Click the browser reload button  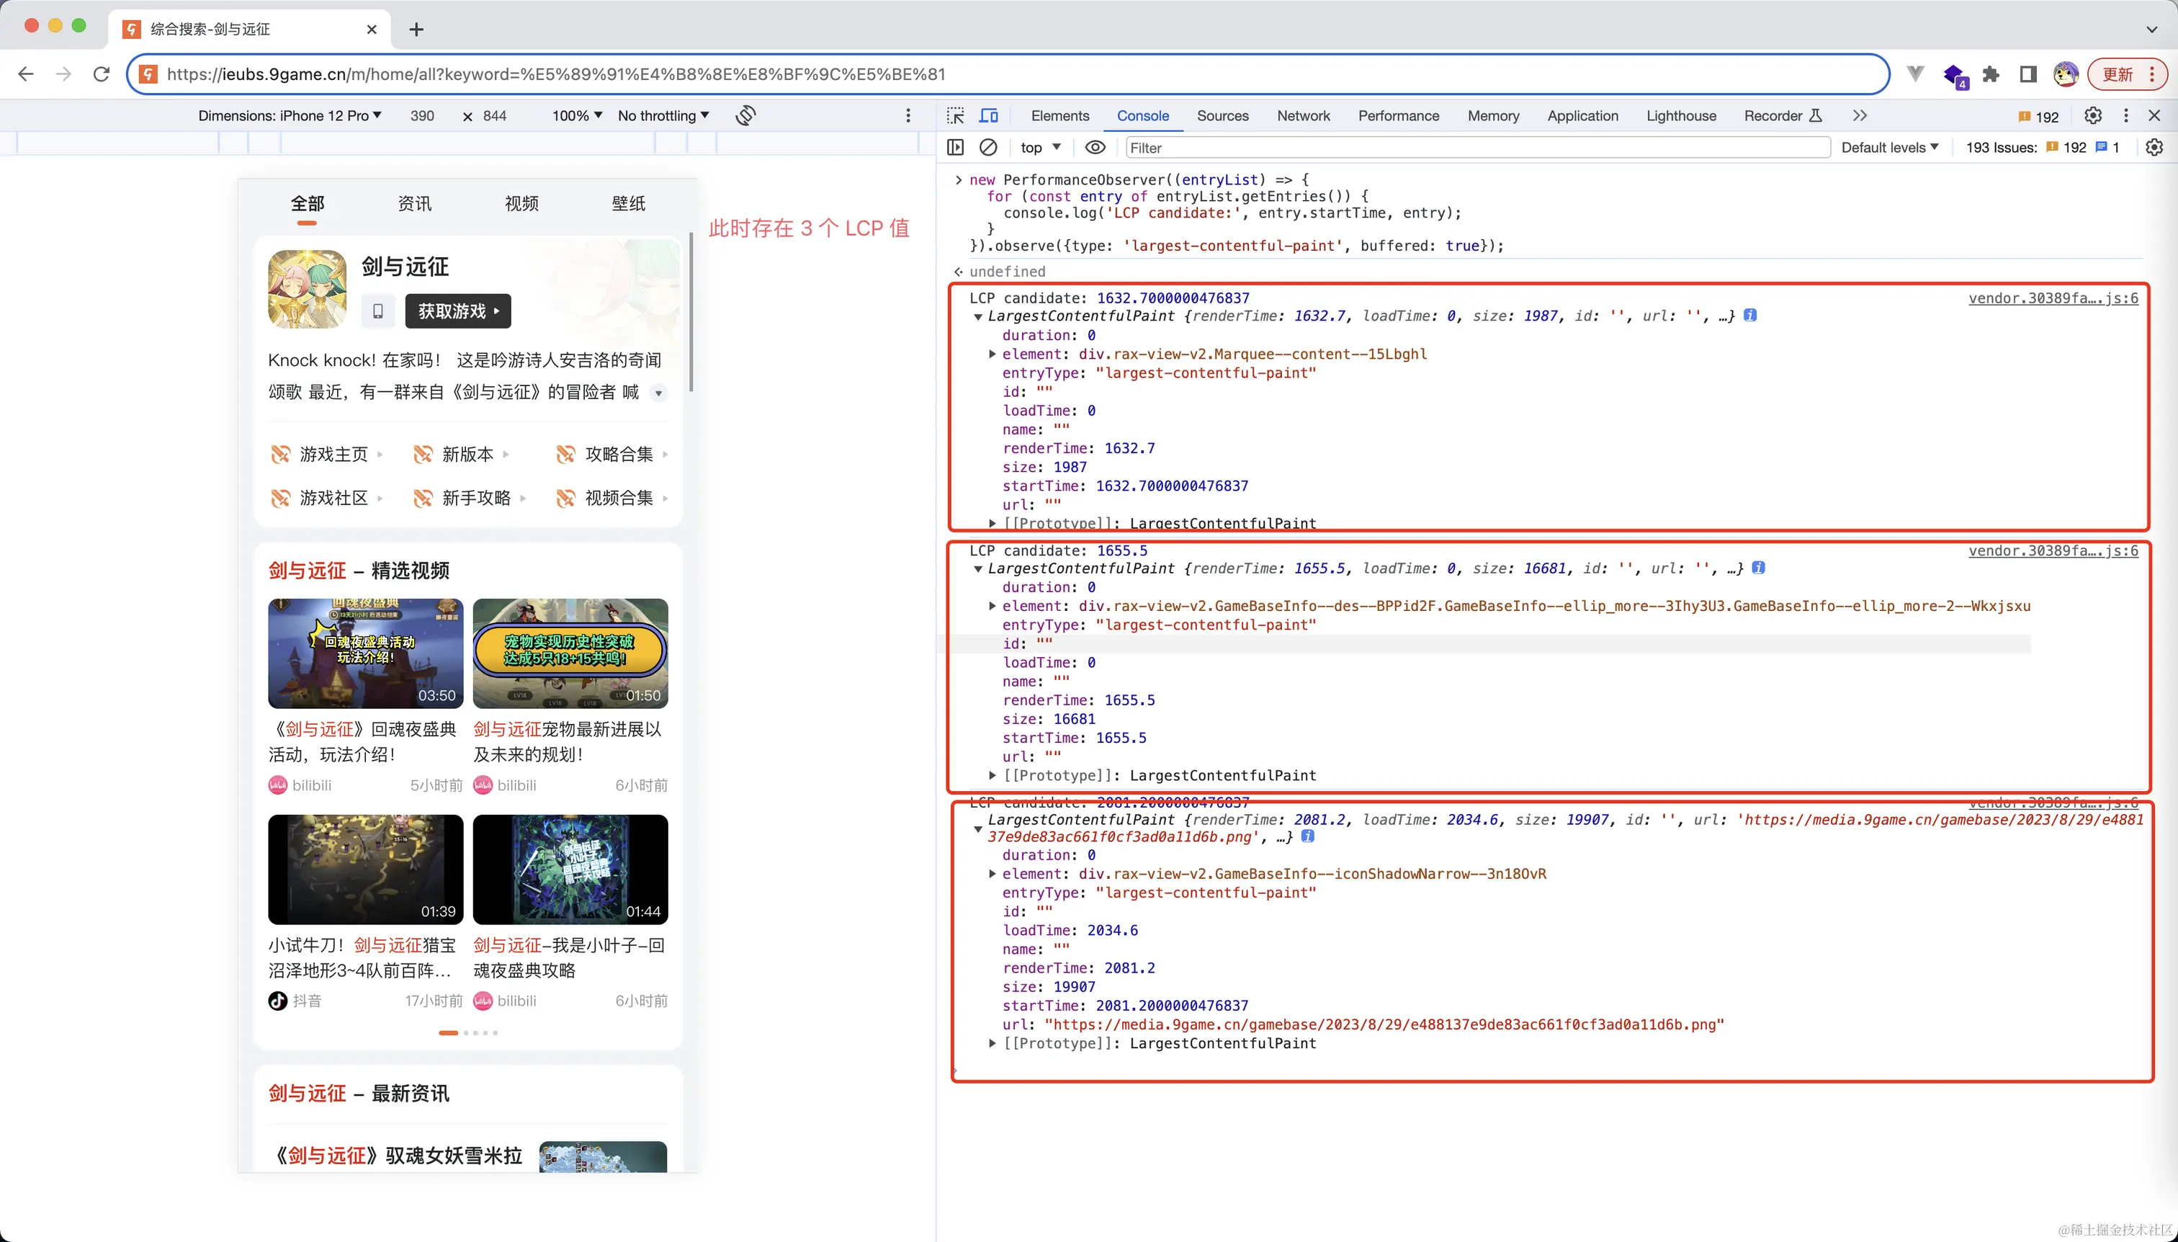(x=102, y=74)
